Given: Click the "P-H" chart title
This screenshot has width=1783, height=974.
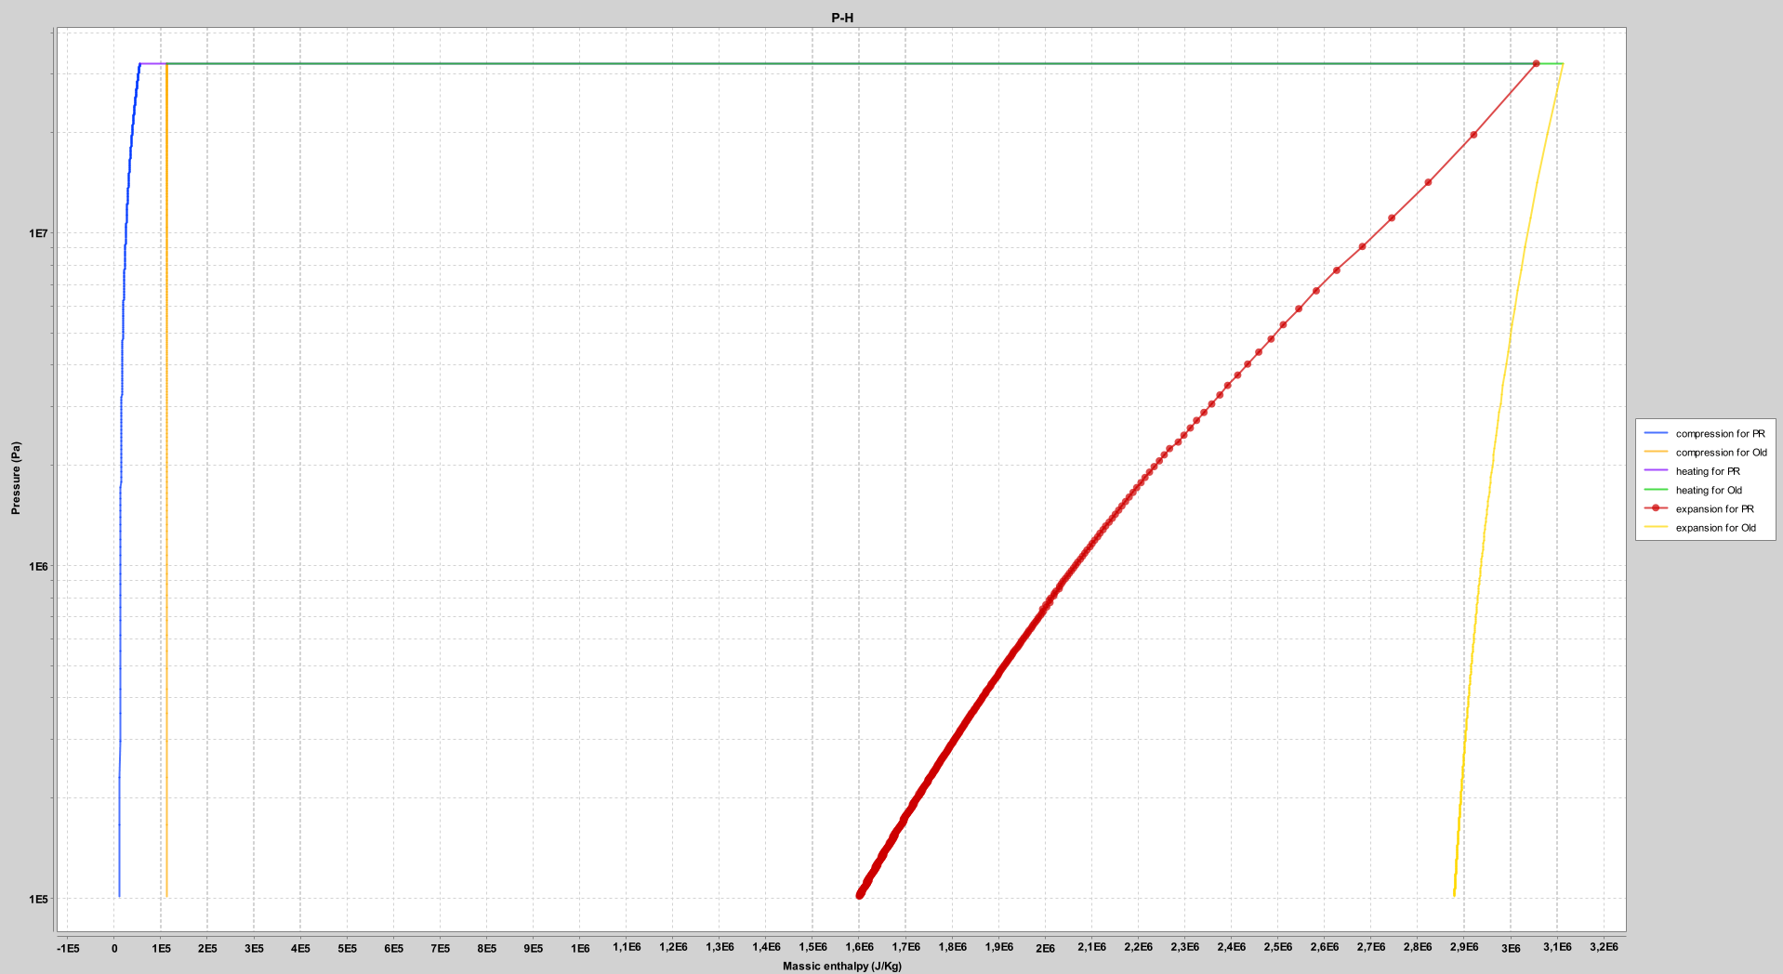Looking at the screenshot, I should point(841,18).
